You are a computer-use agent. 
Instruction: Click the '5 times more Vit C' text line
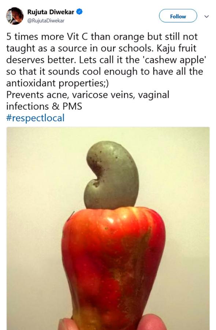[102, 37]
